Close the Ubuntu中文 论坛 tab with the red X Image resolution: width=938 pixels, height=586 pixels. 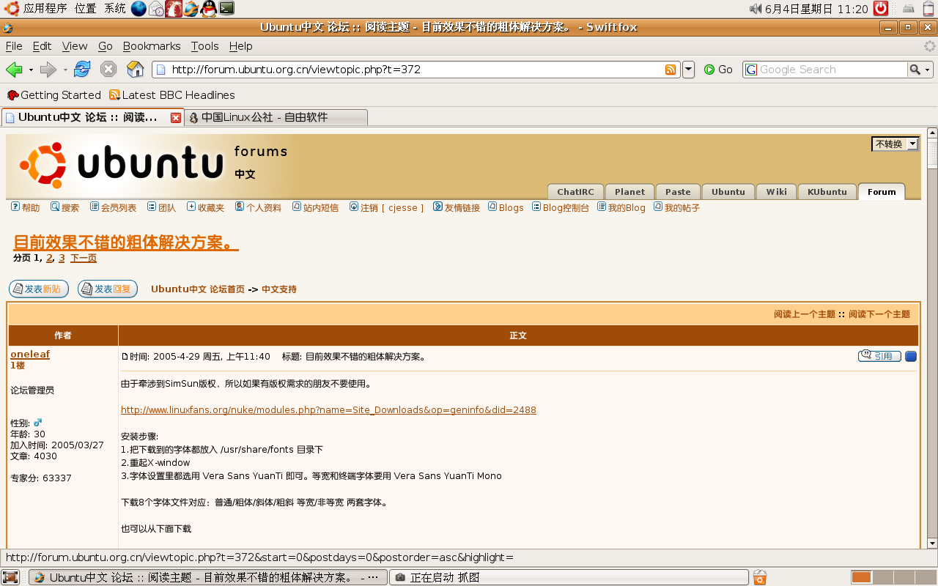tap(176, 117)
